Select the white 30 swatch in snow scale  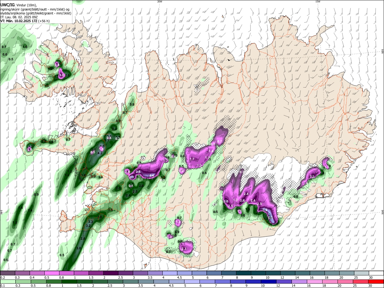[376, 273]
